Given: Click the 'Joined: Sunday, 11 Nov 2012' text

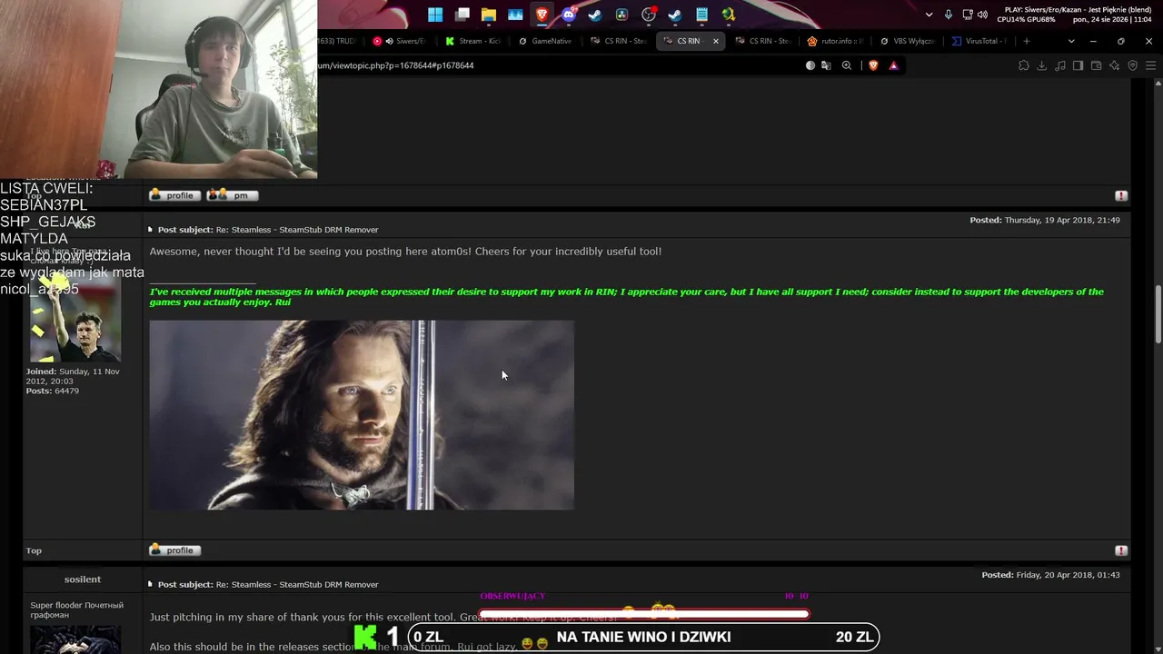Looking at the screenshot, I should [x=73, y=376].
